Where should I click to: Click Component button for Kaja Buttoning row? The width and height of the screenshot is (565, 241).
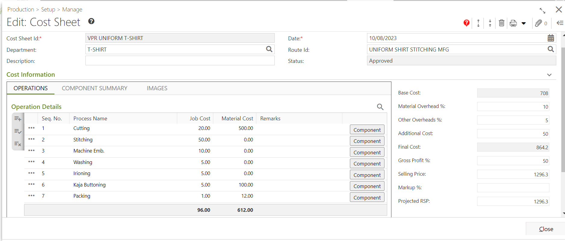point(367,186)
